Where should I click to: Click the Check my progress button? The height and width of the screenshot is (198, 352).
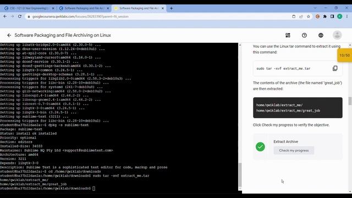tap(294, 150)
